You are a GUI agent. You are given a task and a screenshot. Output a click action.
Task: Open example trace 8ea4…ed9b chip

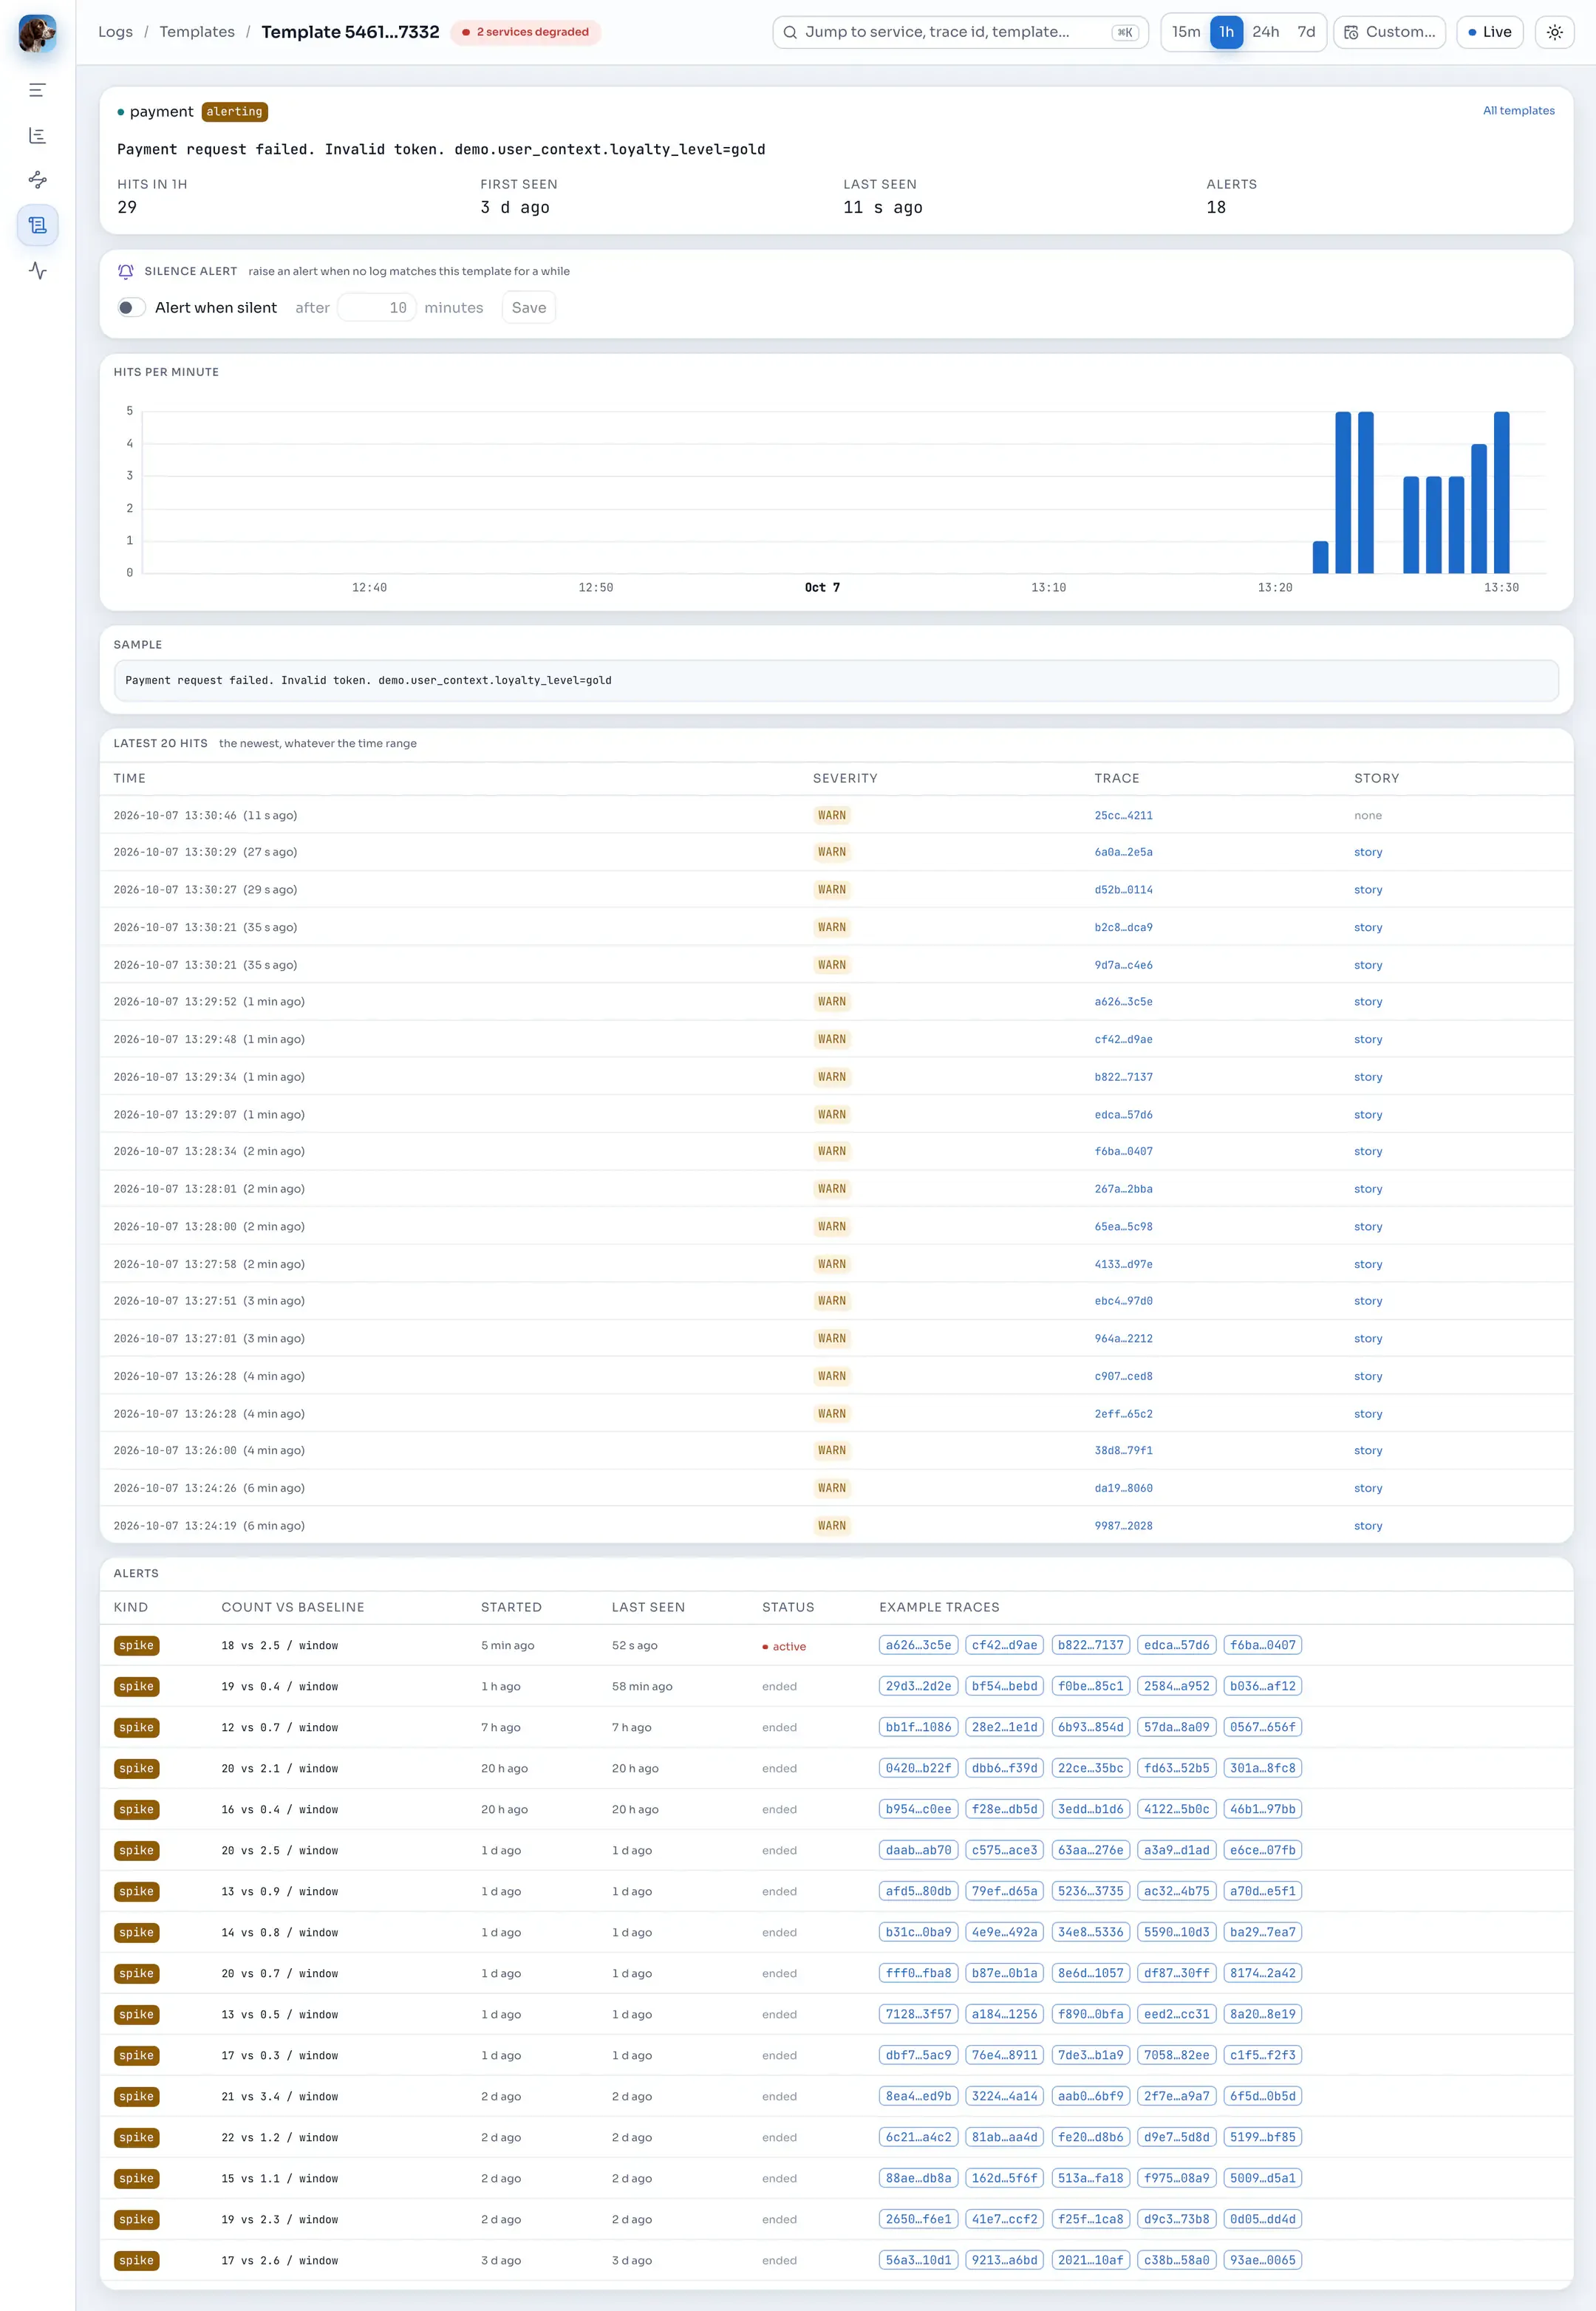point(918,2095)
